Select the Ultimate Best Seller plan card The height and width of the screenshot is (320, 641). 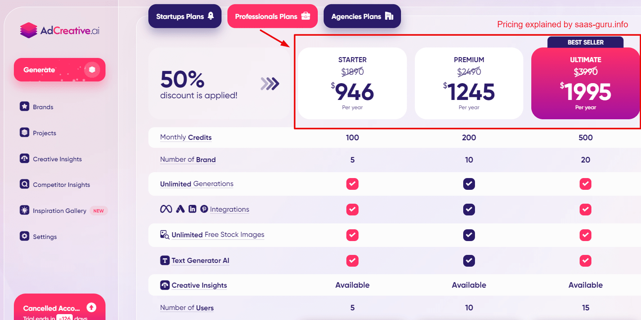pyautogui.click(x=586, y=83)
